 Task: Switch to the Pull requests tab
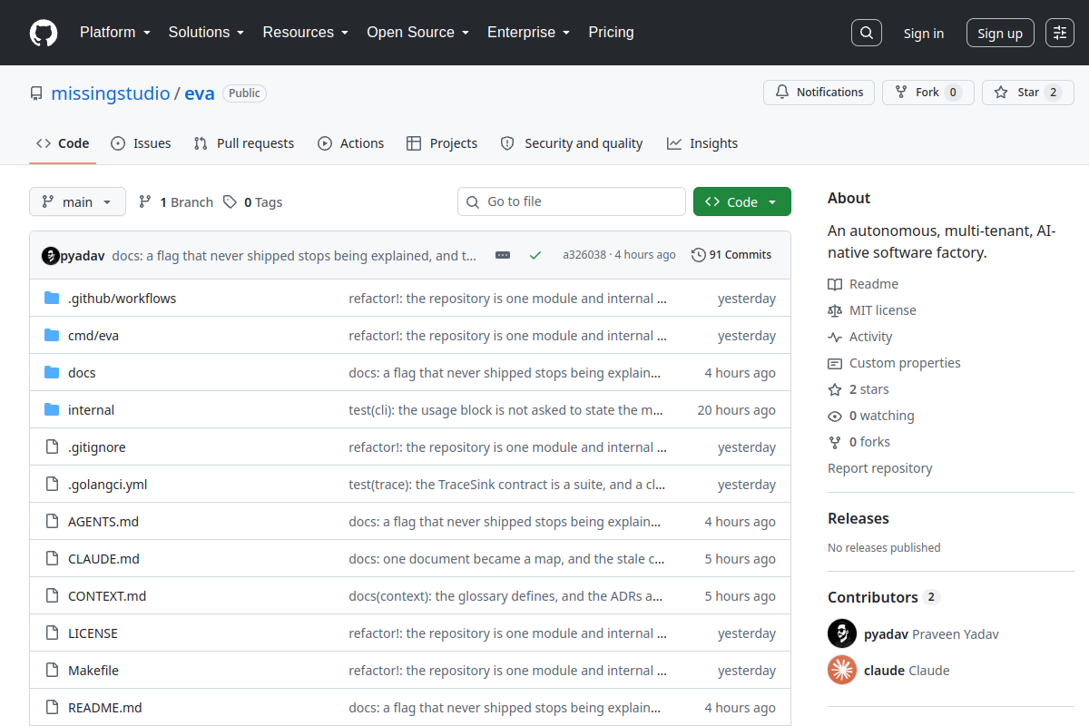(x=244, y=143)
